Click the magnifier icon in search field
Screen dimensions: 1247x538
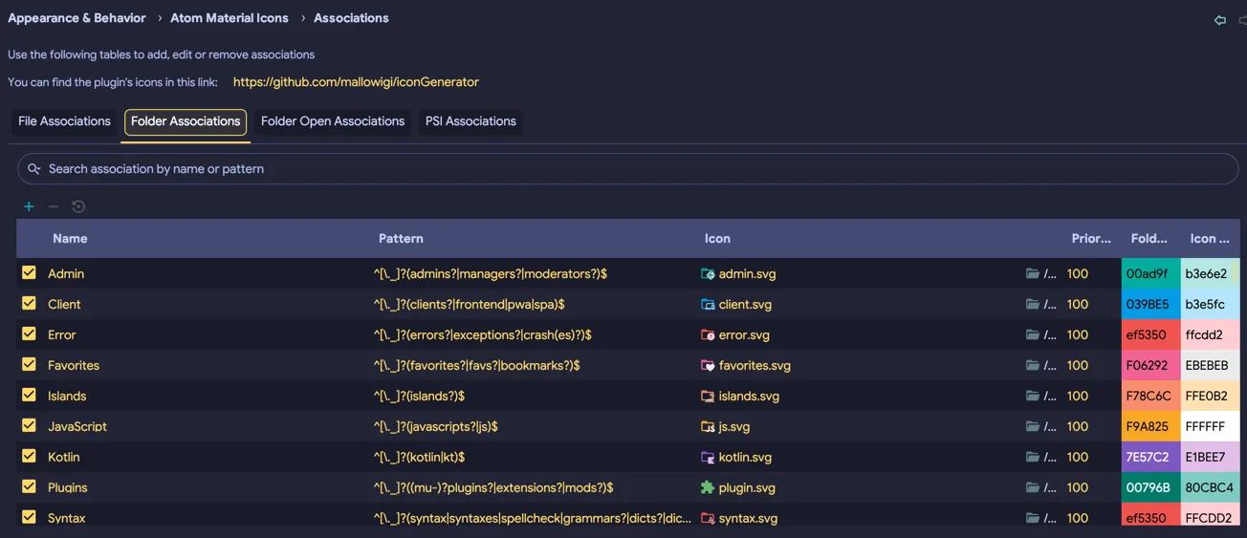tap(34, 169)
